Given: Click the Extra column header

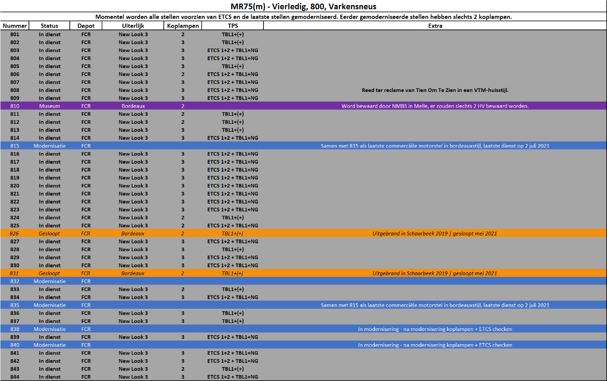Looking at the screenshot, I should (x=435, y=26).
